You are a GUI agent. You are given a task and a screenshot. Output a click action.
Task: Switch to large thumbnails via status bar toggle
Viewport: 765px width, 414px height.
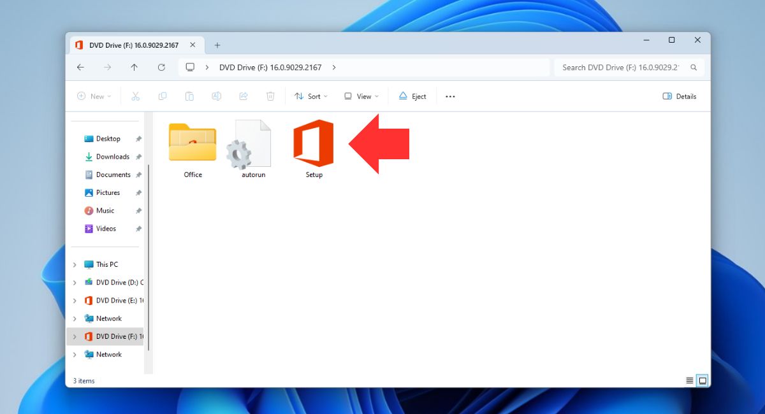(x=702, y=380)
